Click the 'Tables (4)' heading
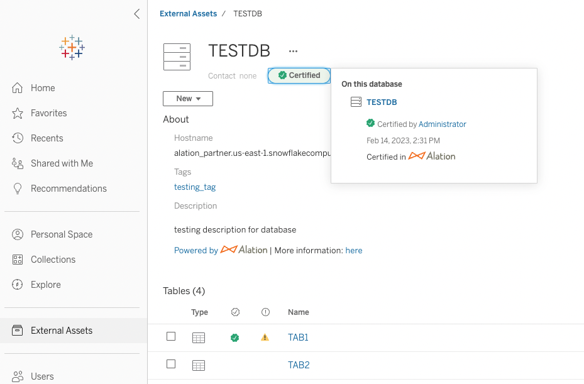584x384 pixels. click(x=184, y=291)
